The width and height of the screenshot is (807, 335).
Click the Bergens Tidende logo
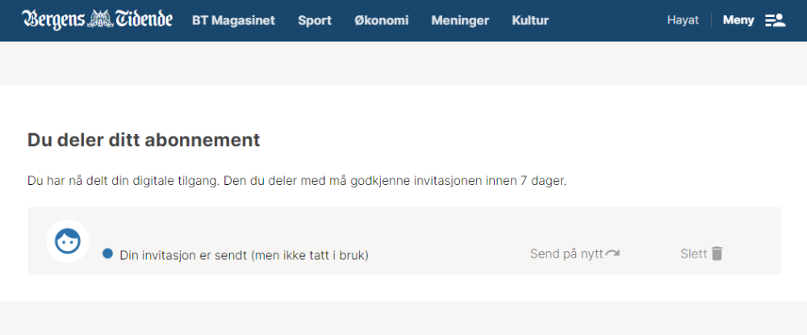click(x=97, y=20)
